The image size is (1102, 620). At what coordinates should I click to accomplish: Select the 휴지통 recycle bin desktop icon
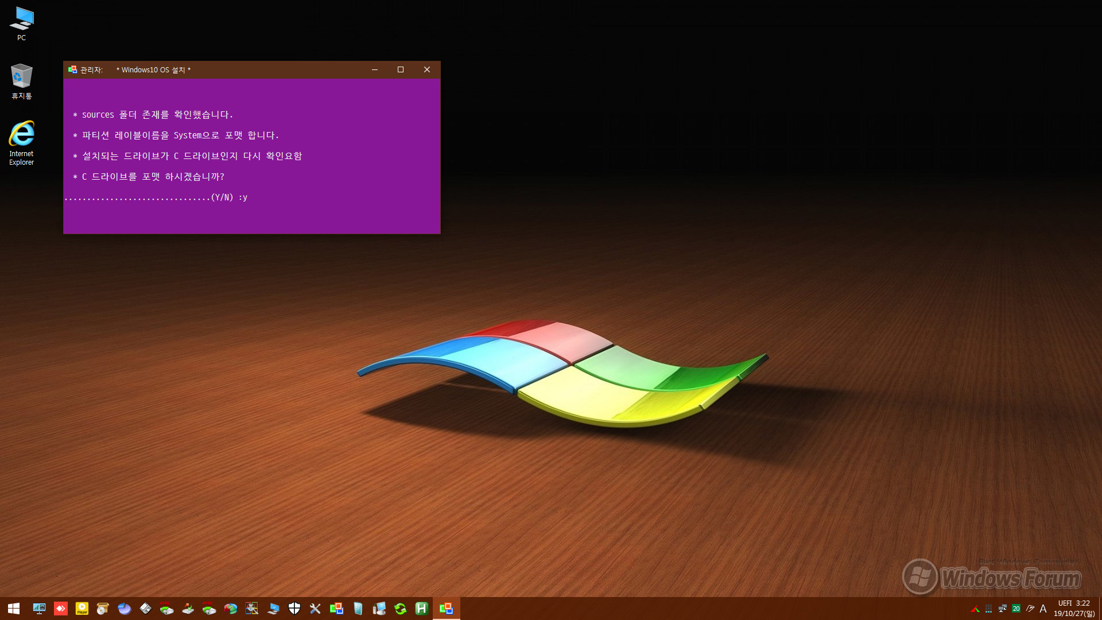tap(21, 82)
